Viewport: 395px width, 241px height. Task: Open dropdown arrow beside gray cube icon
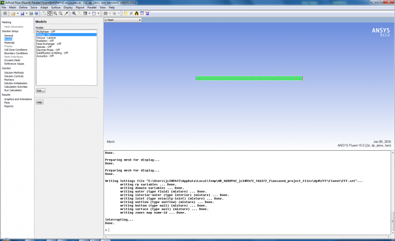coord(119,13)
